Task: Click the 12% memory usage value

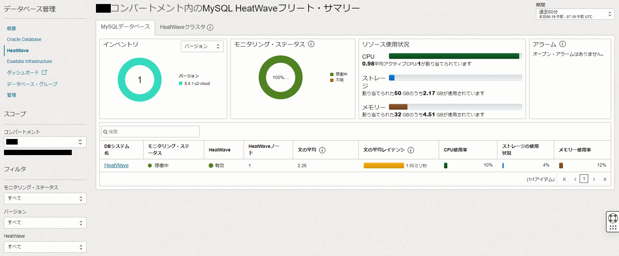Action: pos(601,165)
